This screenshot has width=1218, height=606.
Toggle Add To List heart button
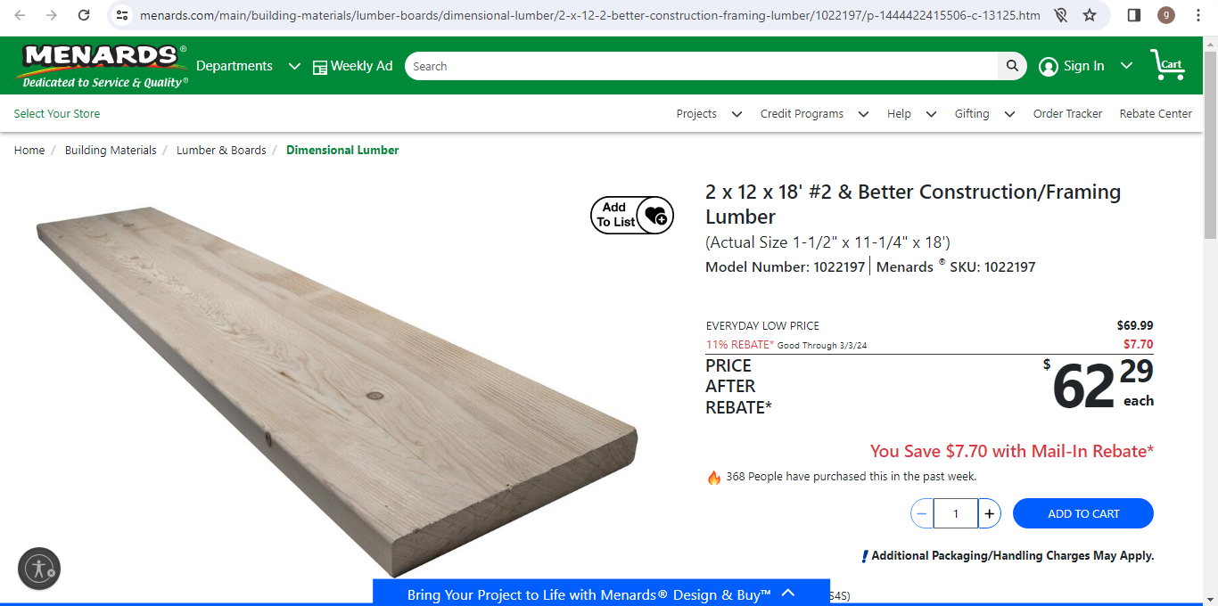(x=632, y=215)
